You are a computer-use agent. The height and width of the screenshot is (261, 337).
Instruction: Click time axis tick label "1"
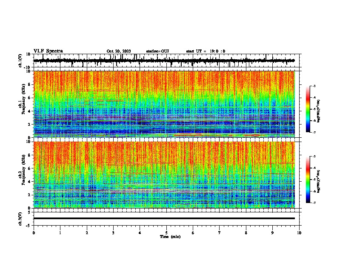(x=60, y=233)
